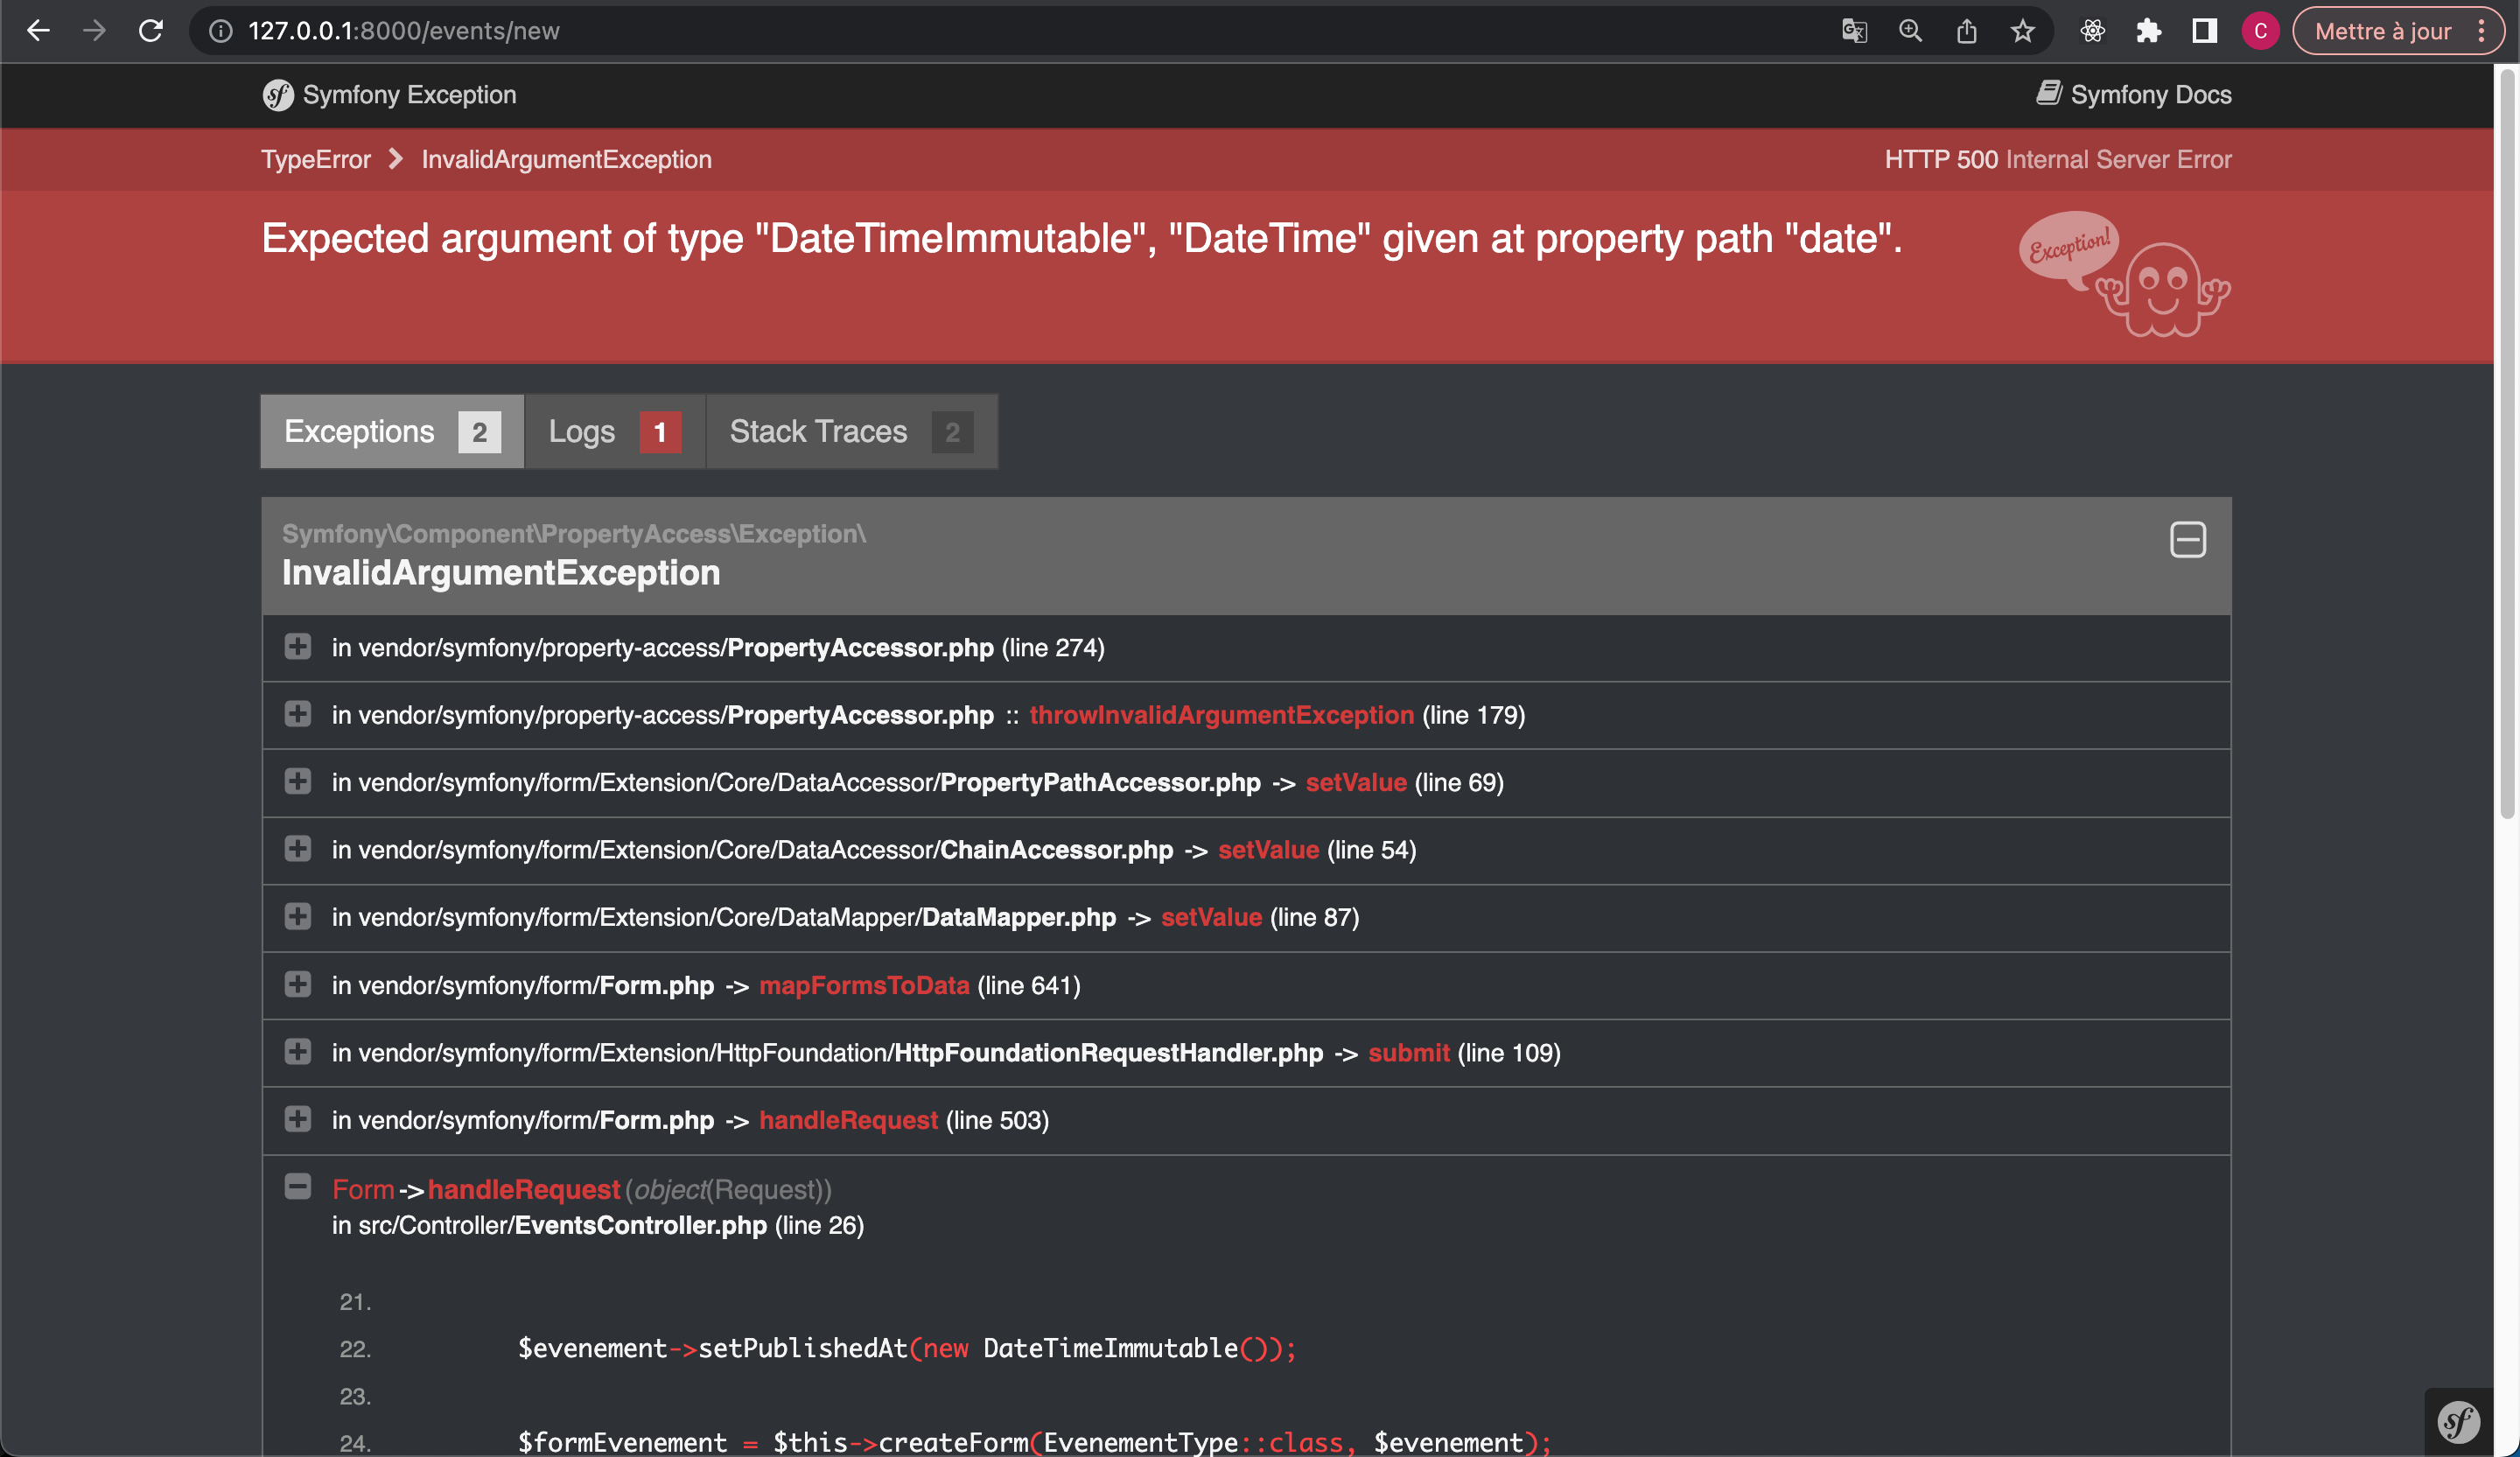Click the zoom magnifier icon in address bar
Screen dimensions: 2520x1457
[x=1910, y=31]
